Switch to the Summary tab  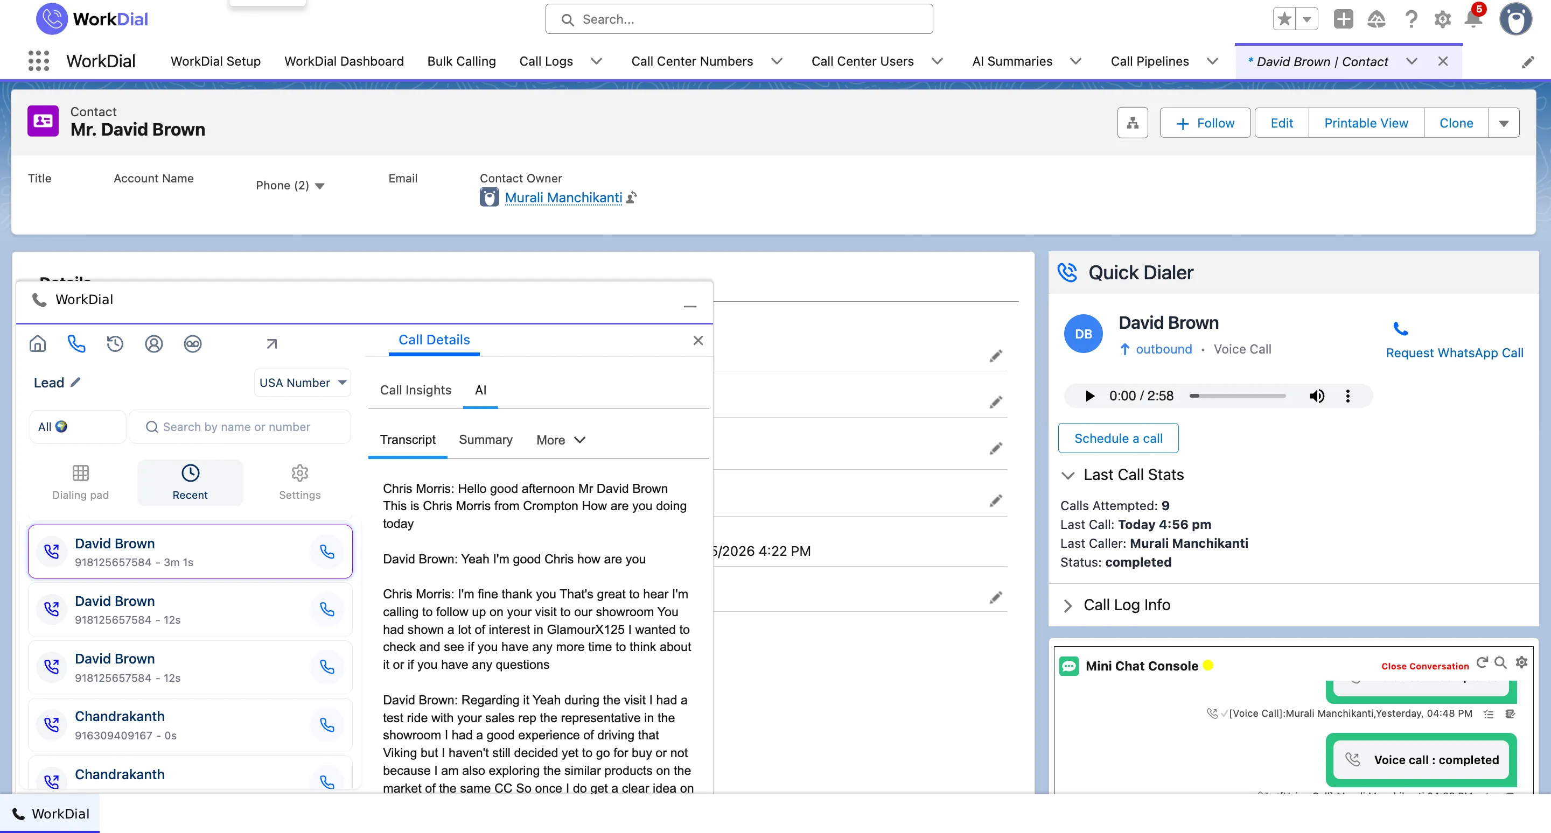click(x=485, y=440)
